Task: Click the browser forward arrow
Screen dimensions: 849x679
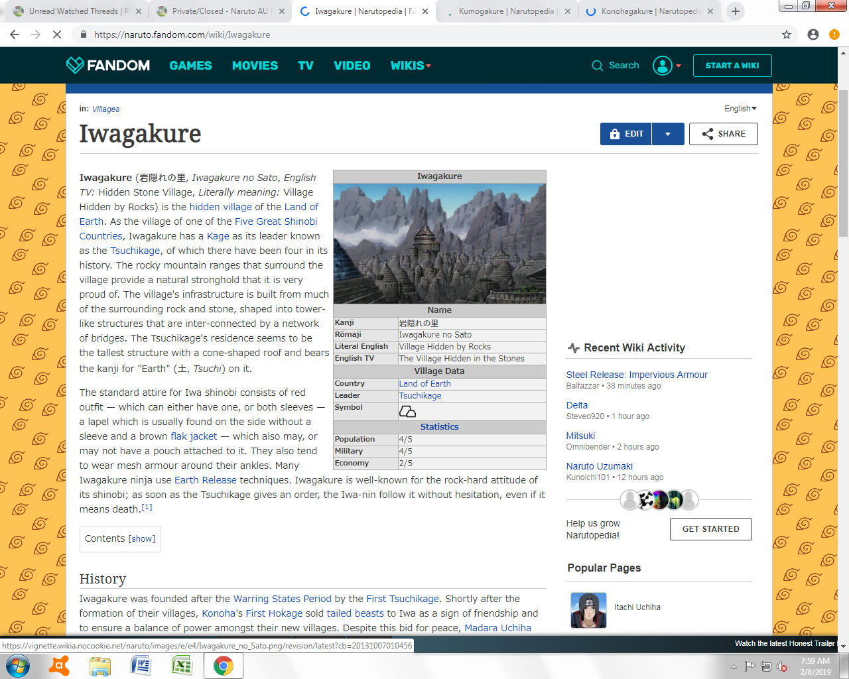Action: coord(36,34)
